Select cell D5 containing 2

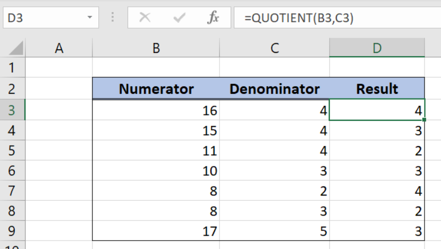point(377,150)
